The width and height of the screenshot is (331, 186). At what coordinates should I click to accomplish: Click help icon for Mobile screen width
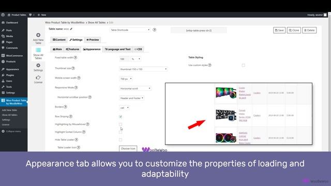(x=79, y=78)
